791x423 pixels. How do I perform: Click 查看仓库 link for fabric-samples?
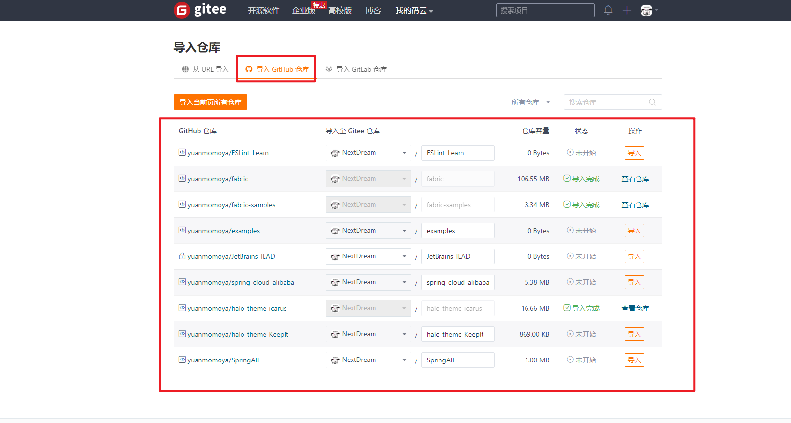click(x=635, y=205)
